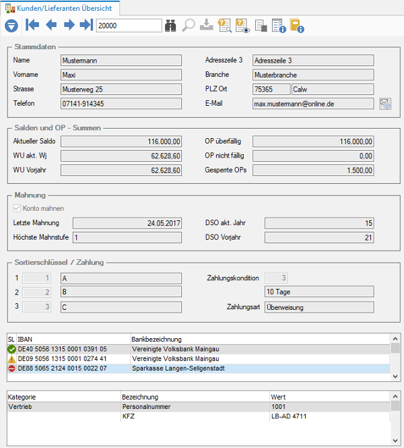The width and height of the screenshot is (404, 448).
Task: Click the PLZ field 75365
Action: 271,89
